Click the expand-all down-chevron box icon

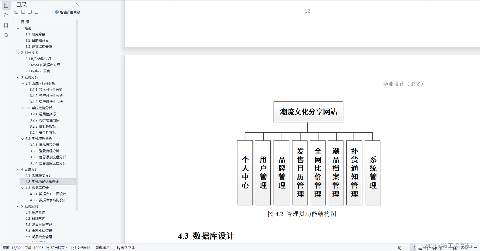tap(16, 12)
